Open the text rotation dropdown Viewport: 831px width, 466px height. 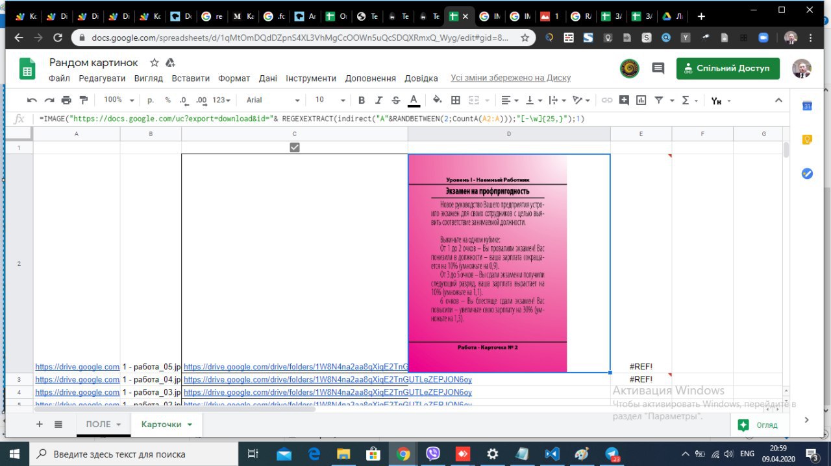tap(581, 100)
